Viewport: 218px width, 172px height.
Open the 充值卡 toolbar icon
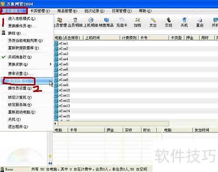pyautogui.click(x=122, y=22)
